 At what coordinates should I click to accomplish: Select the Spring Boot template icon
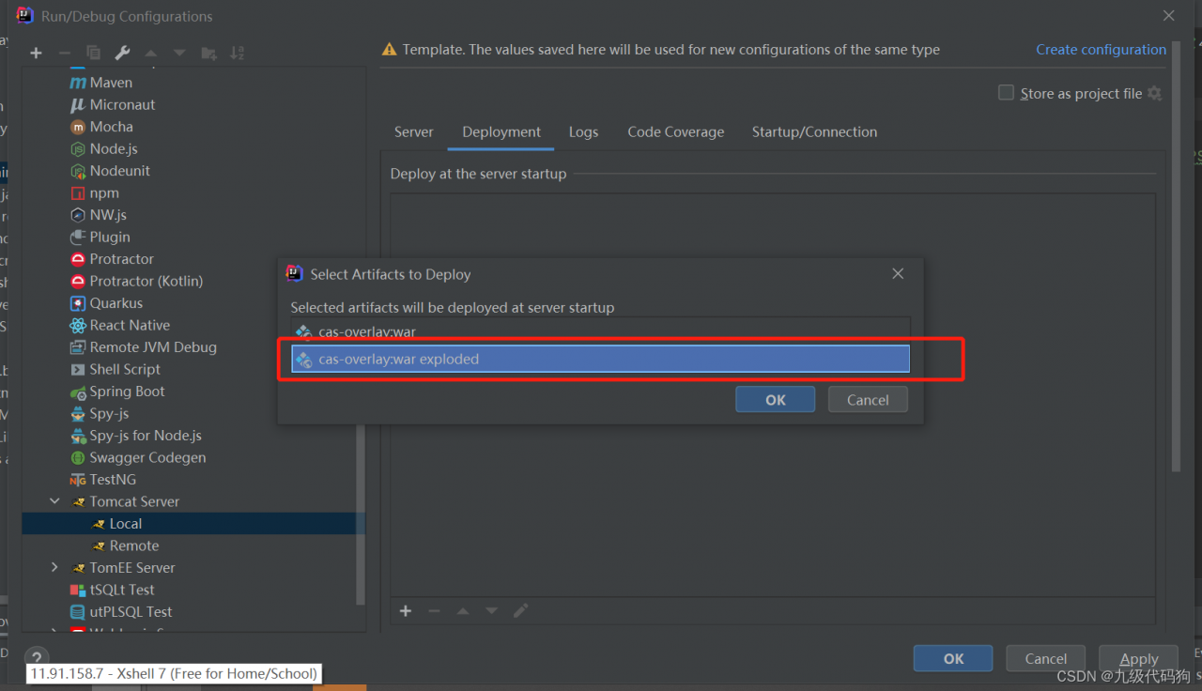(78, 392)
